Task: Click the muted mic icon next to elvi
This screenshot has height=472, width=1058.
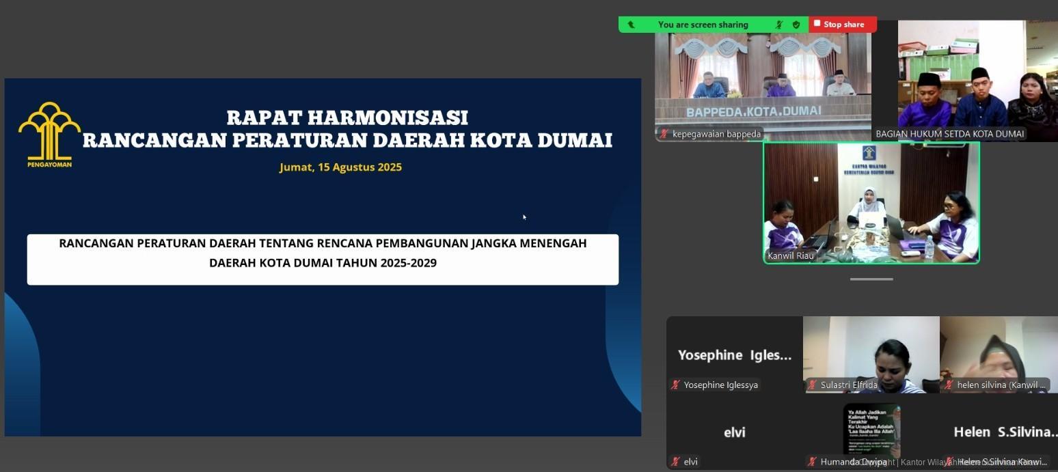Action: point(675,462)
